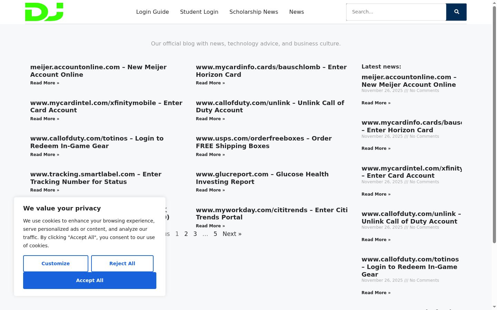
Task: Open the main-list mycardinfo.cards/bauschlomb Horizon Card article
Action: 271,71
